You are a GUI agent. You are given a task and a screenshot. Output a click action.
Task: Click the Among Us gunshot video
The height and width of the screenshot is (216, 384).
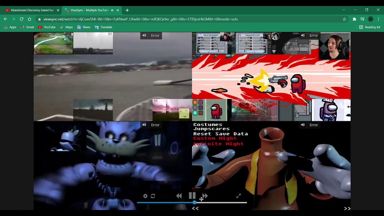271,76
